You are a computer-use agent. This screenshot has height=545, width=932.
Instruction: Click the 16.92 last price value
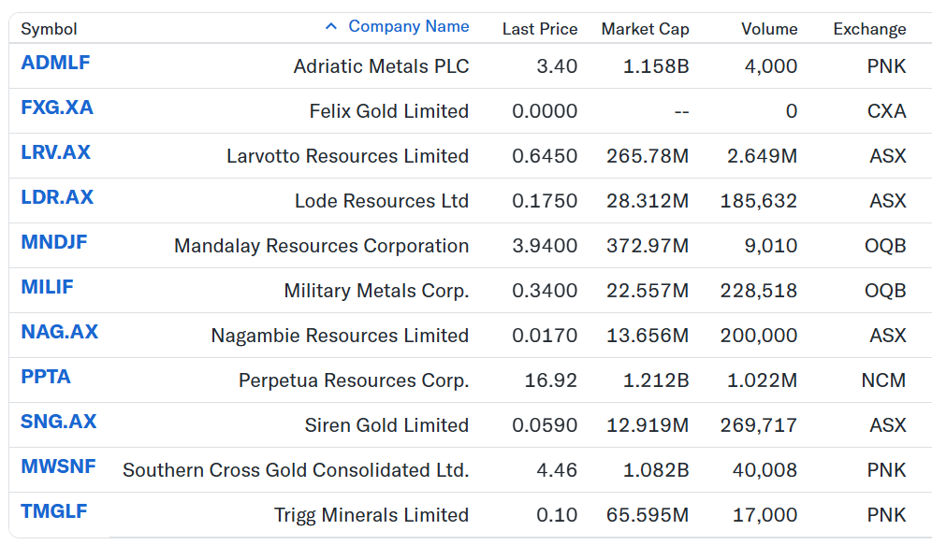pos(551,380)
